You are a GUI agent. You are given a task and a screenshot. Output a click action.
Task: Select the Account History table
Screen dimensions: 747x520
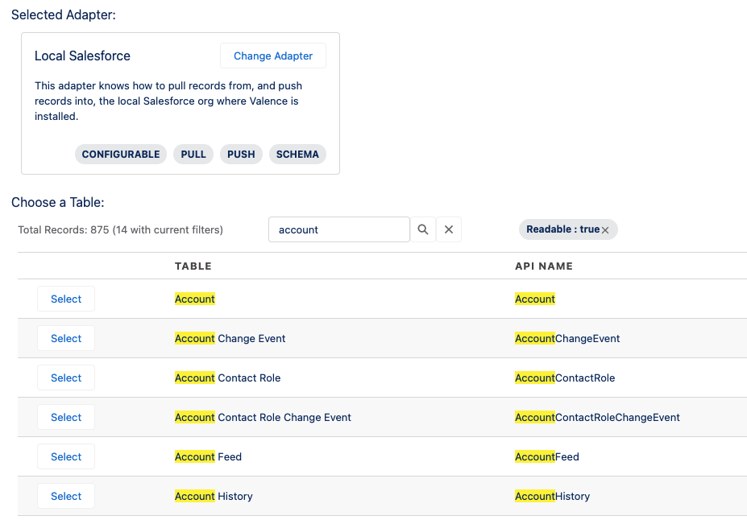[66, 496]
